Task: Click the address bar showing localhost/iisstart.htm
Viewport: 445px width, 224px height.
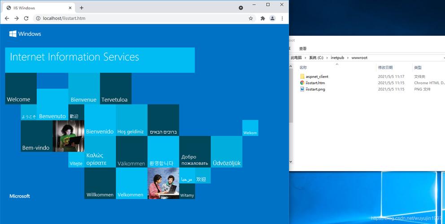Action: [x=135, y=18]
